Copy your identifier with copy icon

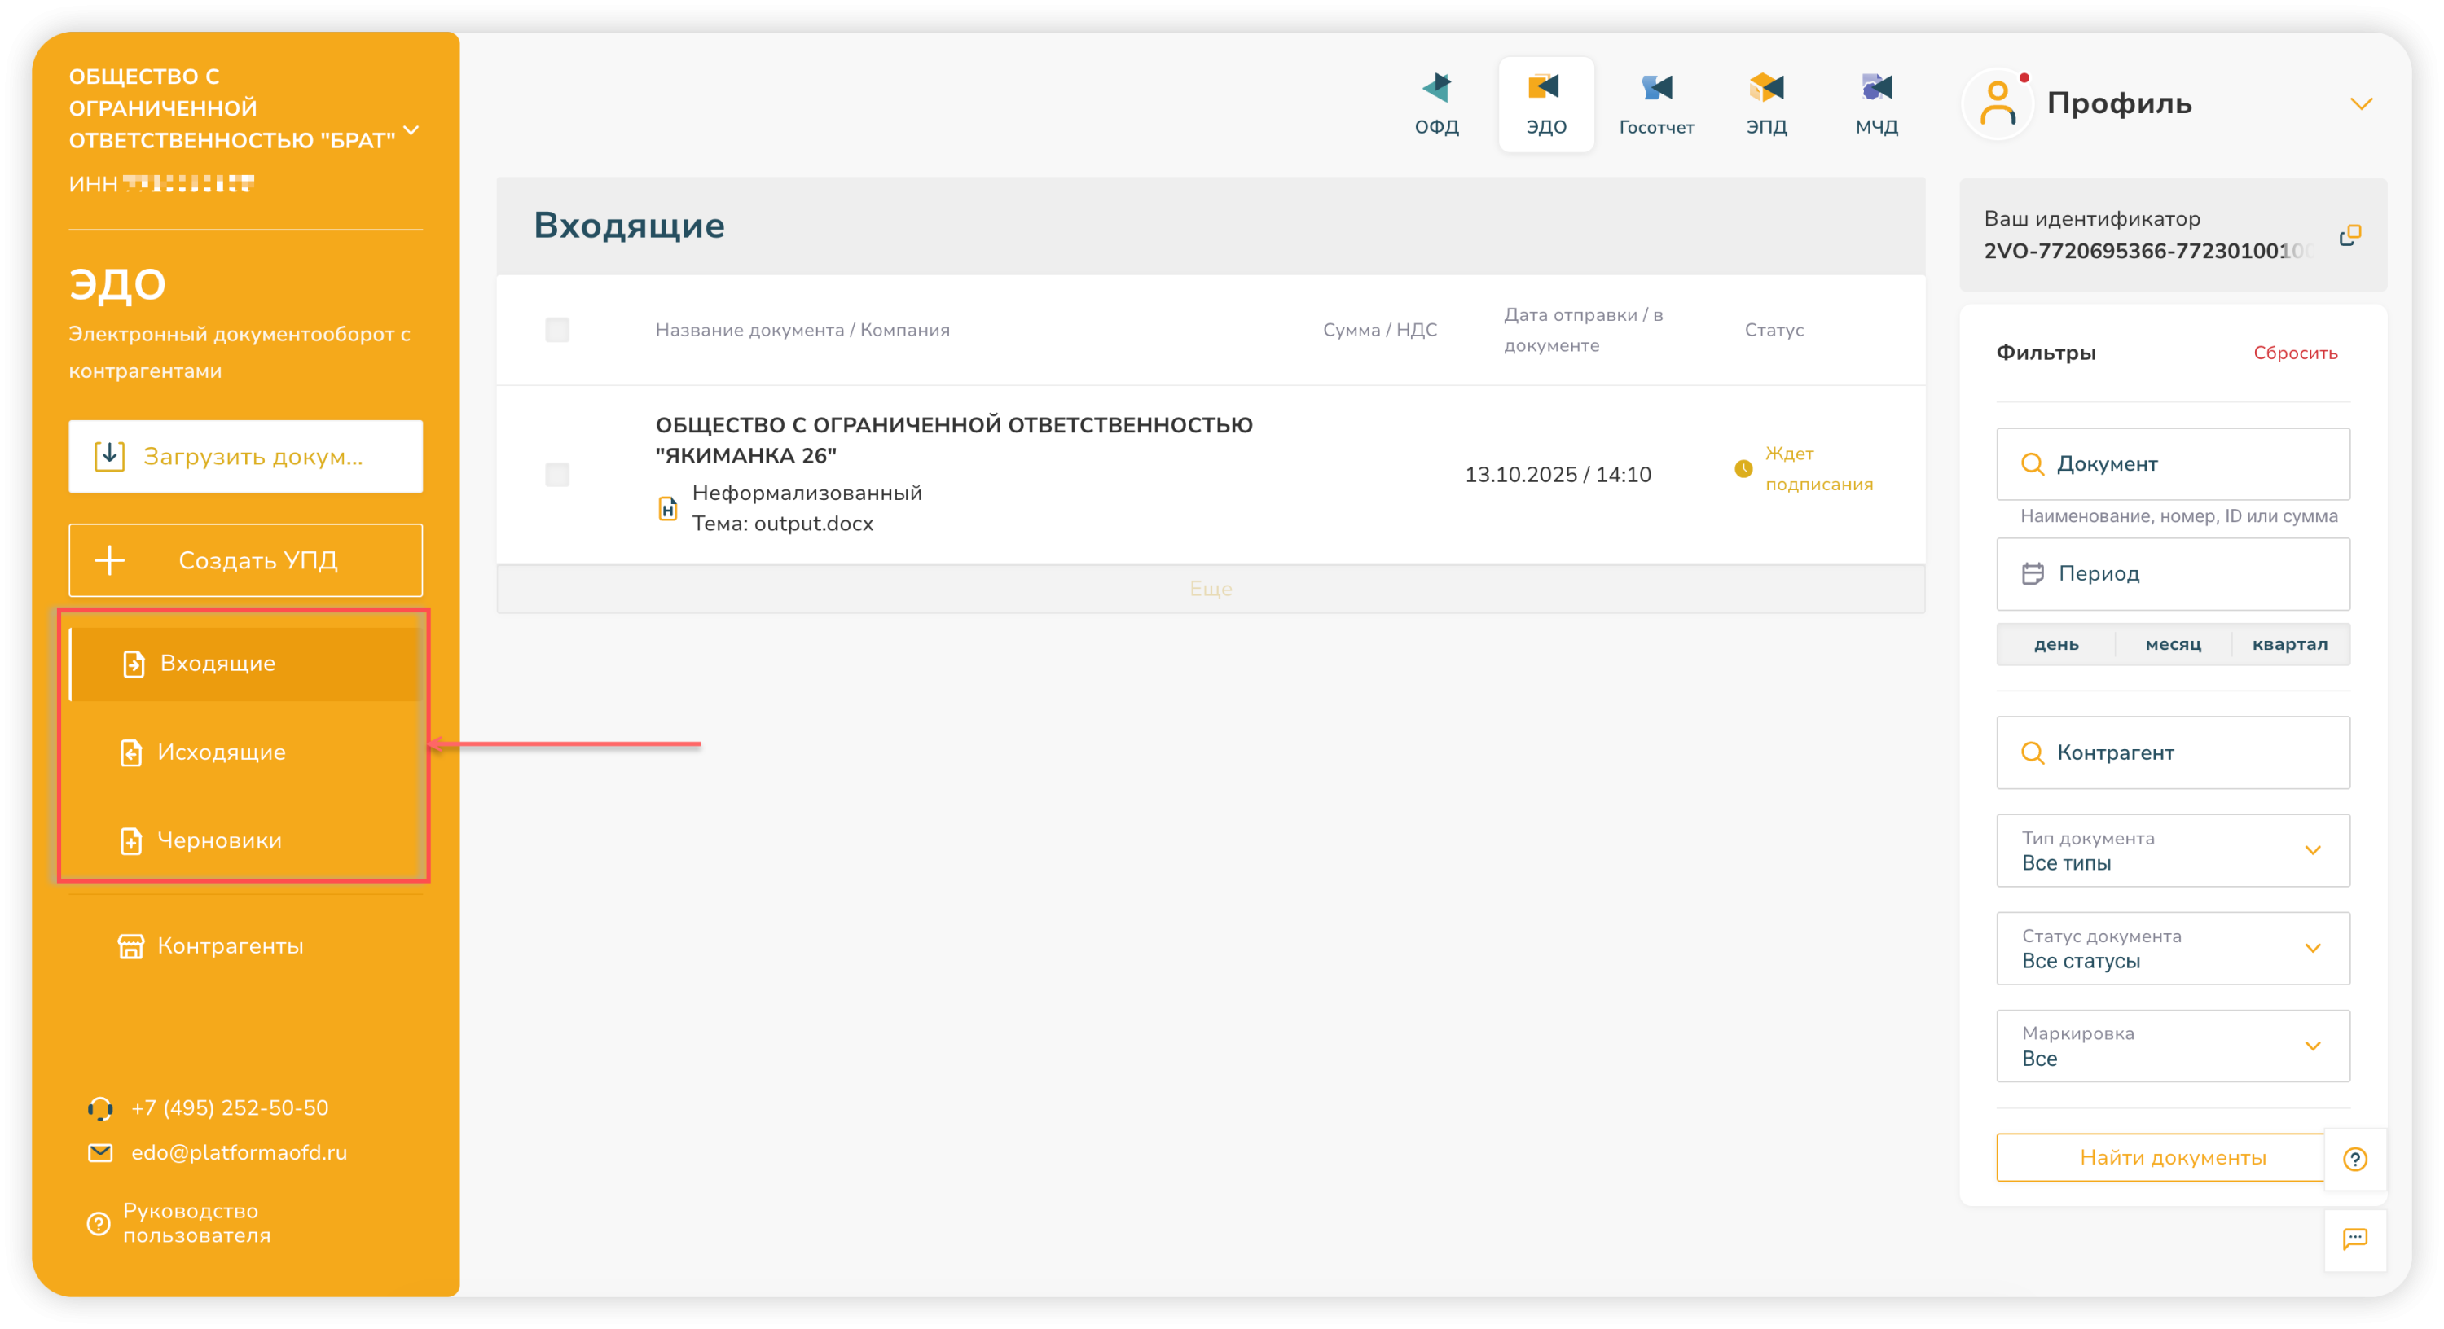(x=2349, y=235)
